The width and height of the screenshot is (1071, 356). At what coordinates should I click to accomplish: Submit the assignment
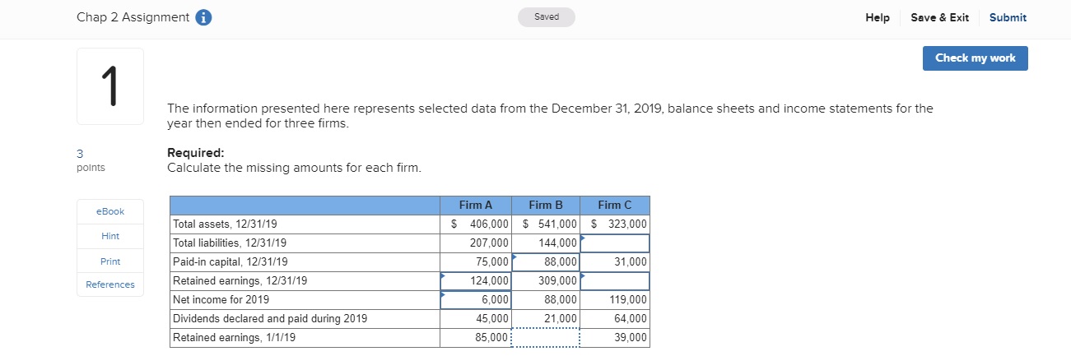[x=1007, y=17]
